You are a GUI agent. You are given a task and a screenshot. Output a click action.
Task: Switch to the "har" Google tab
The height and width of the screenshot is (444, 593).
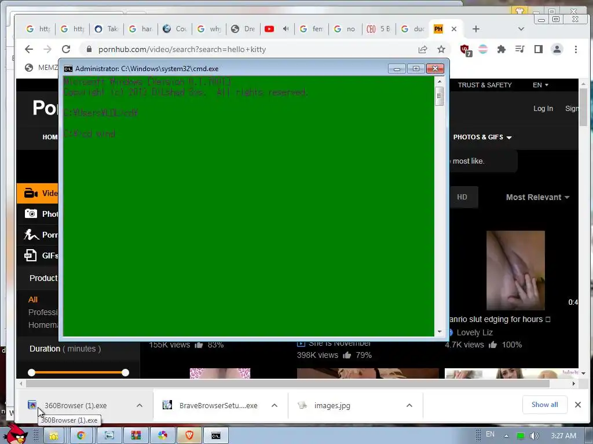pos(141,29)
